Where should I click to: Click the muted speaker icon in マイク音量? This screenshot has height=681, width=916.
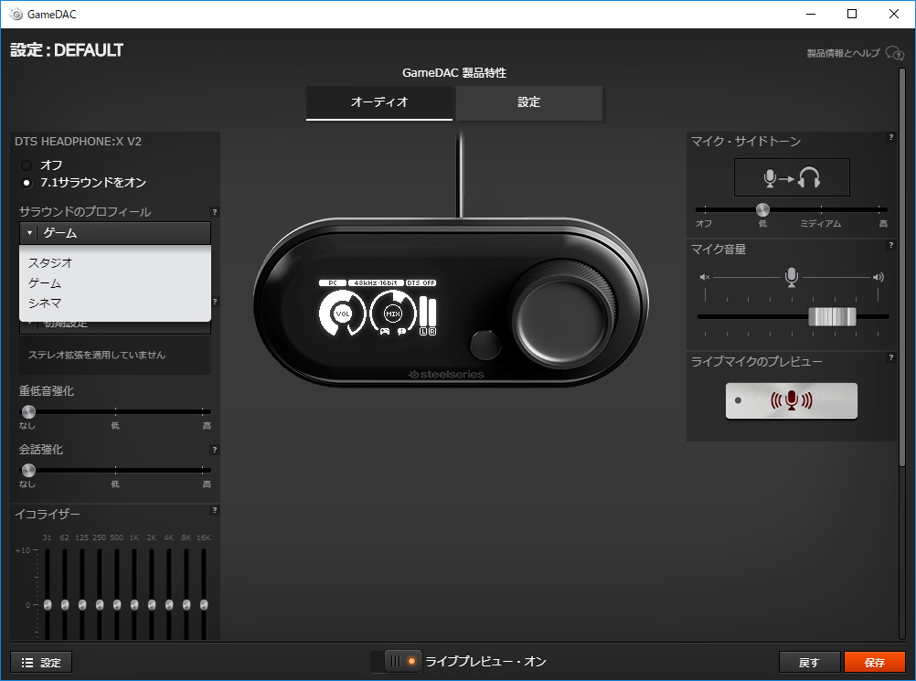click(705, 277)
